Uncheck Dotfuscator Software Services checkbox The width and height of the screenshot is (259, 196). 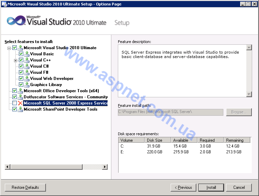tap(14, 97)
